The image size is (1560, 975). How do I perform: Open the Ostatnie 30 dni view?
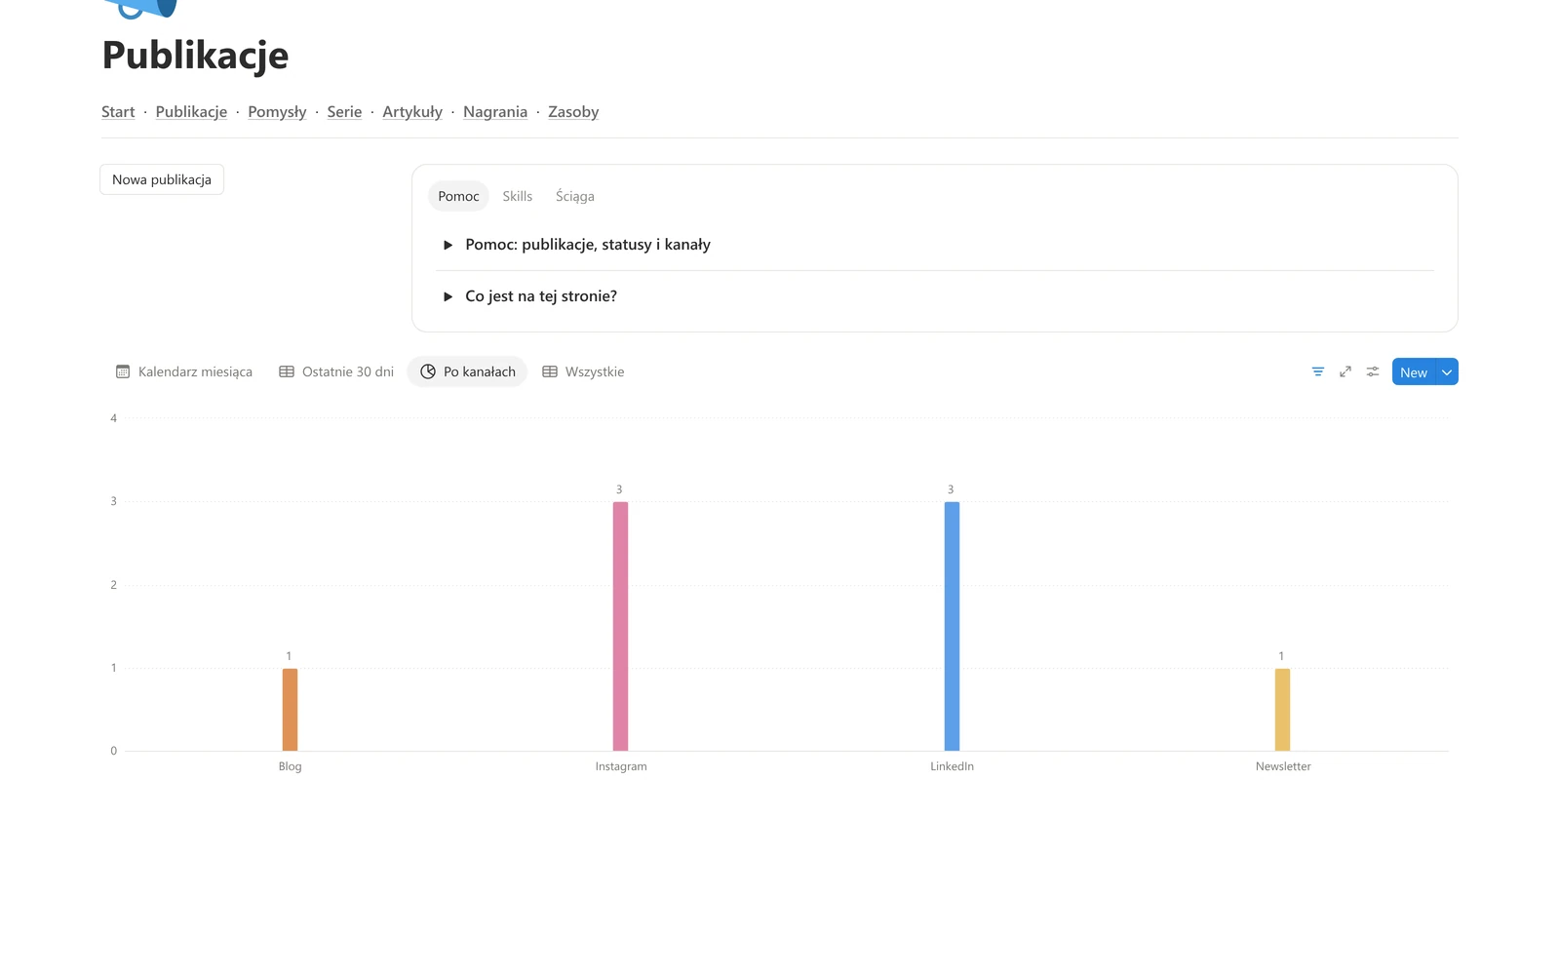(x=336, y=371)
